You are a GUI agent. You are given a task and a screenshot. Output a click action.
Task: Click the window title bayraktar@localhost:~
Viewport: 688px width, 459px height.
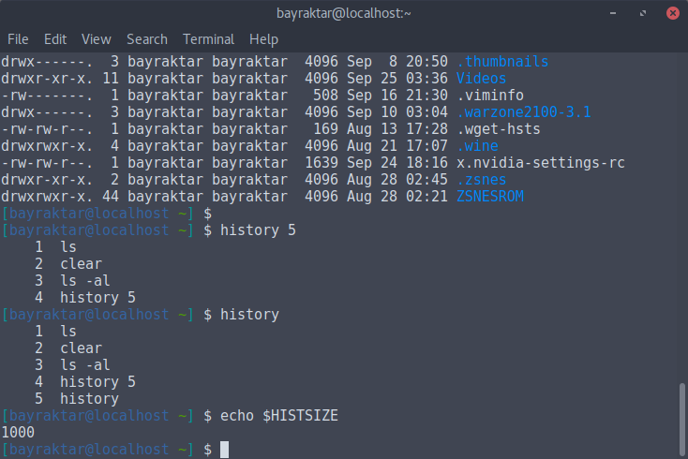(344, 13)
